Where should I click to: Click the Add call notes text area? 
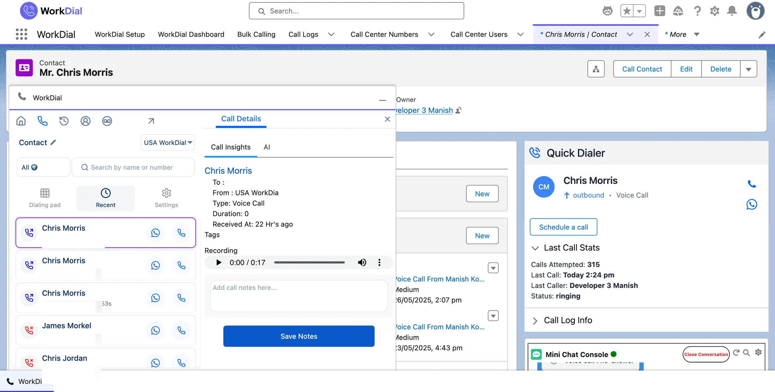click(299, 296)
